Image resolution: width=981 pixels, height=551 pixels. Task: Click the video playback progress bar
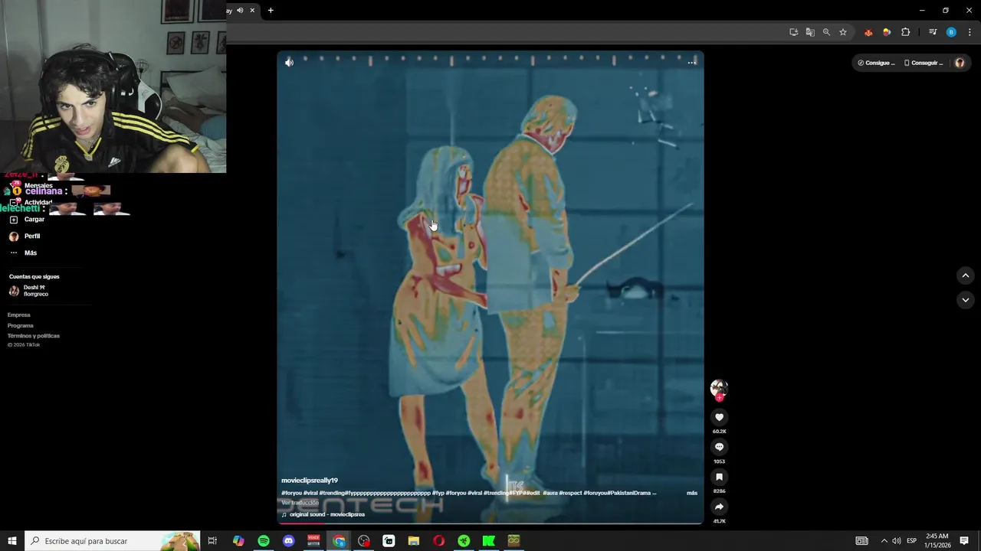coord(490,523)
